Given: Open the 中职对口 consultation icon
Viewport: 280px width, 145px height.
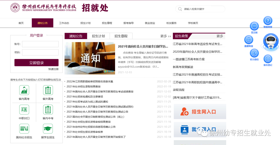Looking at the screenshot, I should [24, 110].
